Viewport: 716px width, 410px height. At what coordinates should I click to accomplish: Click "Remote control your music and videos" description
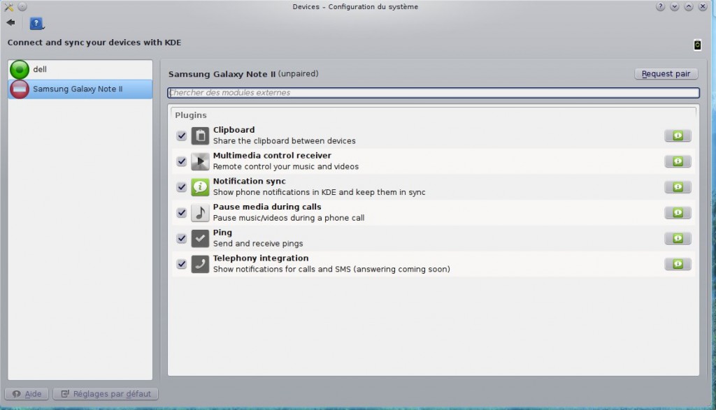pyautogui.click(x=286, y=166)
